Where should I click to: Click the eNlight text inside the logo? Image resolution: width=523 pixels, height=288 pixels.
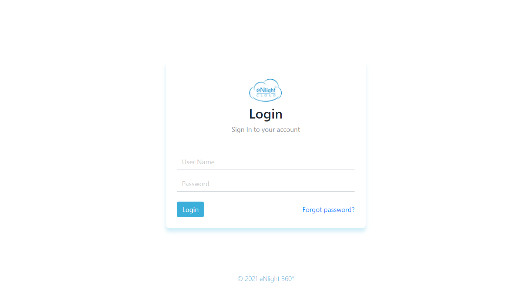click(x=266, y=90)
